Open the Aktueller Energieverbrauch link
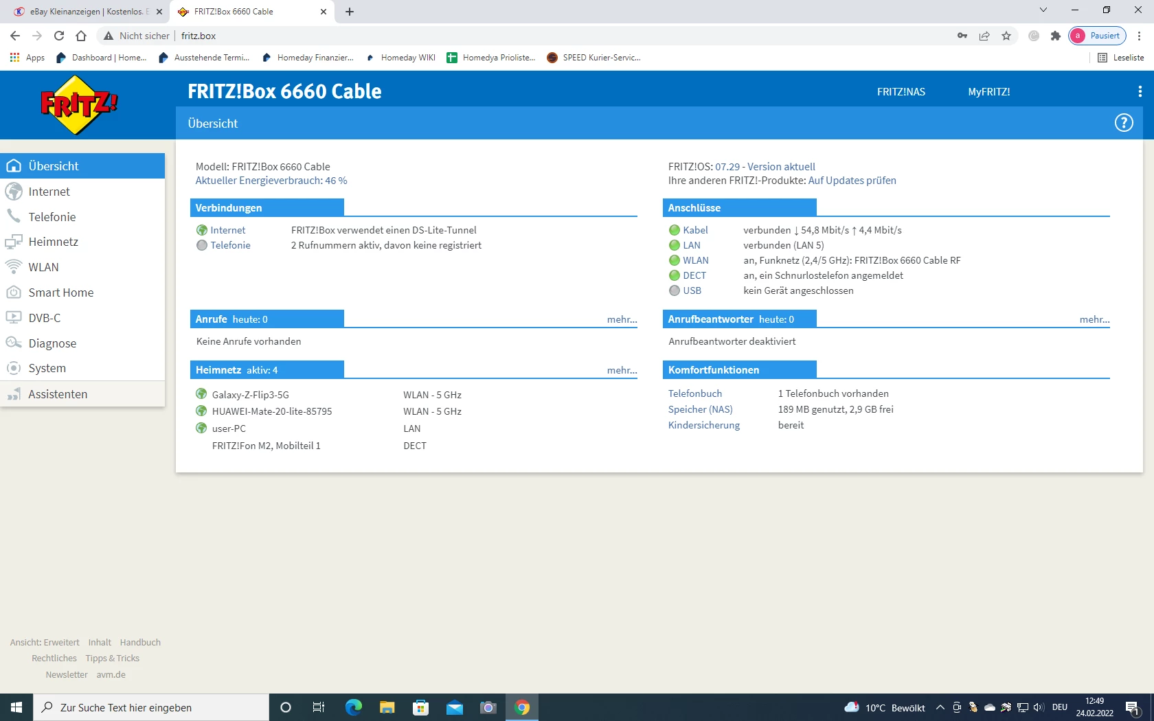The height and width of the screenshot is (721, 1154). click(271, 181)
